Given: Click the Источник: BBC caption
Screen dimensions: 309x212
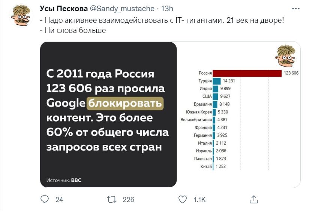Looking at the screenshot, I should click(x=64, y=180).
